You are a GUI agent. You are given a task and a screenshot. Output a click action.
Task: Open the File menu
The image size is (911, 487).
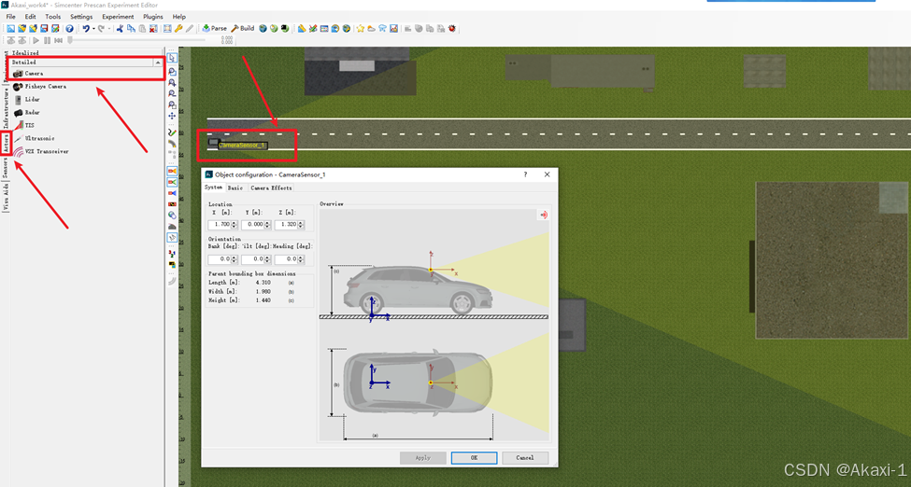(11, 17)
